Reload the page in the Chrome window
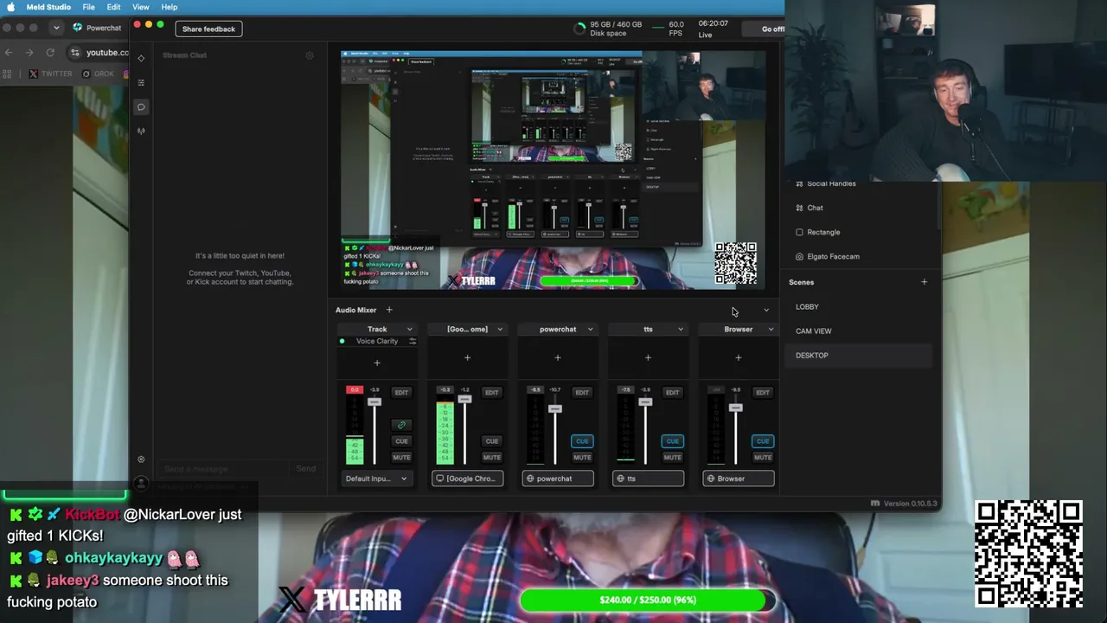 point(50,52)
